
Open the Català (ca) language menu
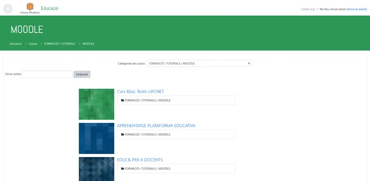point(309,9)
